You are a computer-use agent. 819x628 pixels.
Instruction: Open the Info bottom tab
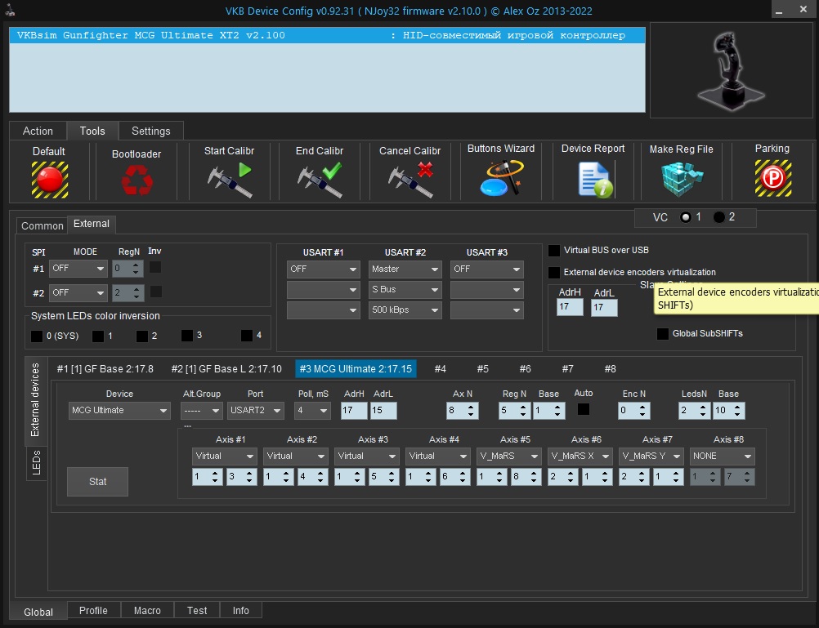(x=241, y=610)
